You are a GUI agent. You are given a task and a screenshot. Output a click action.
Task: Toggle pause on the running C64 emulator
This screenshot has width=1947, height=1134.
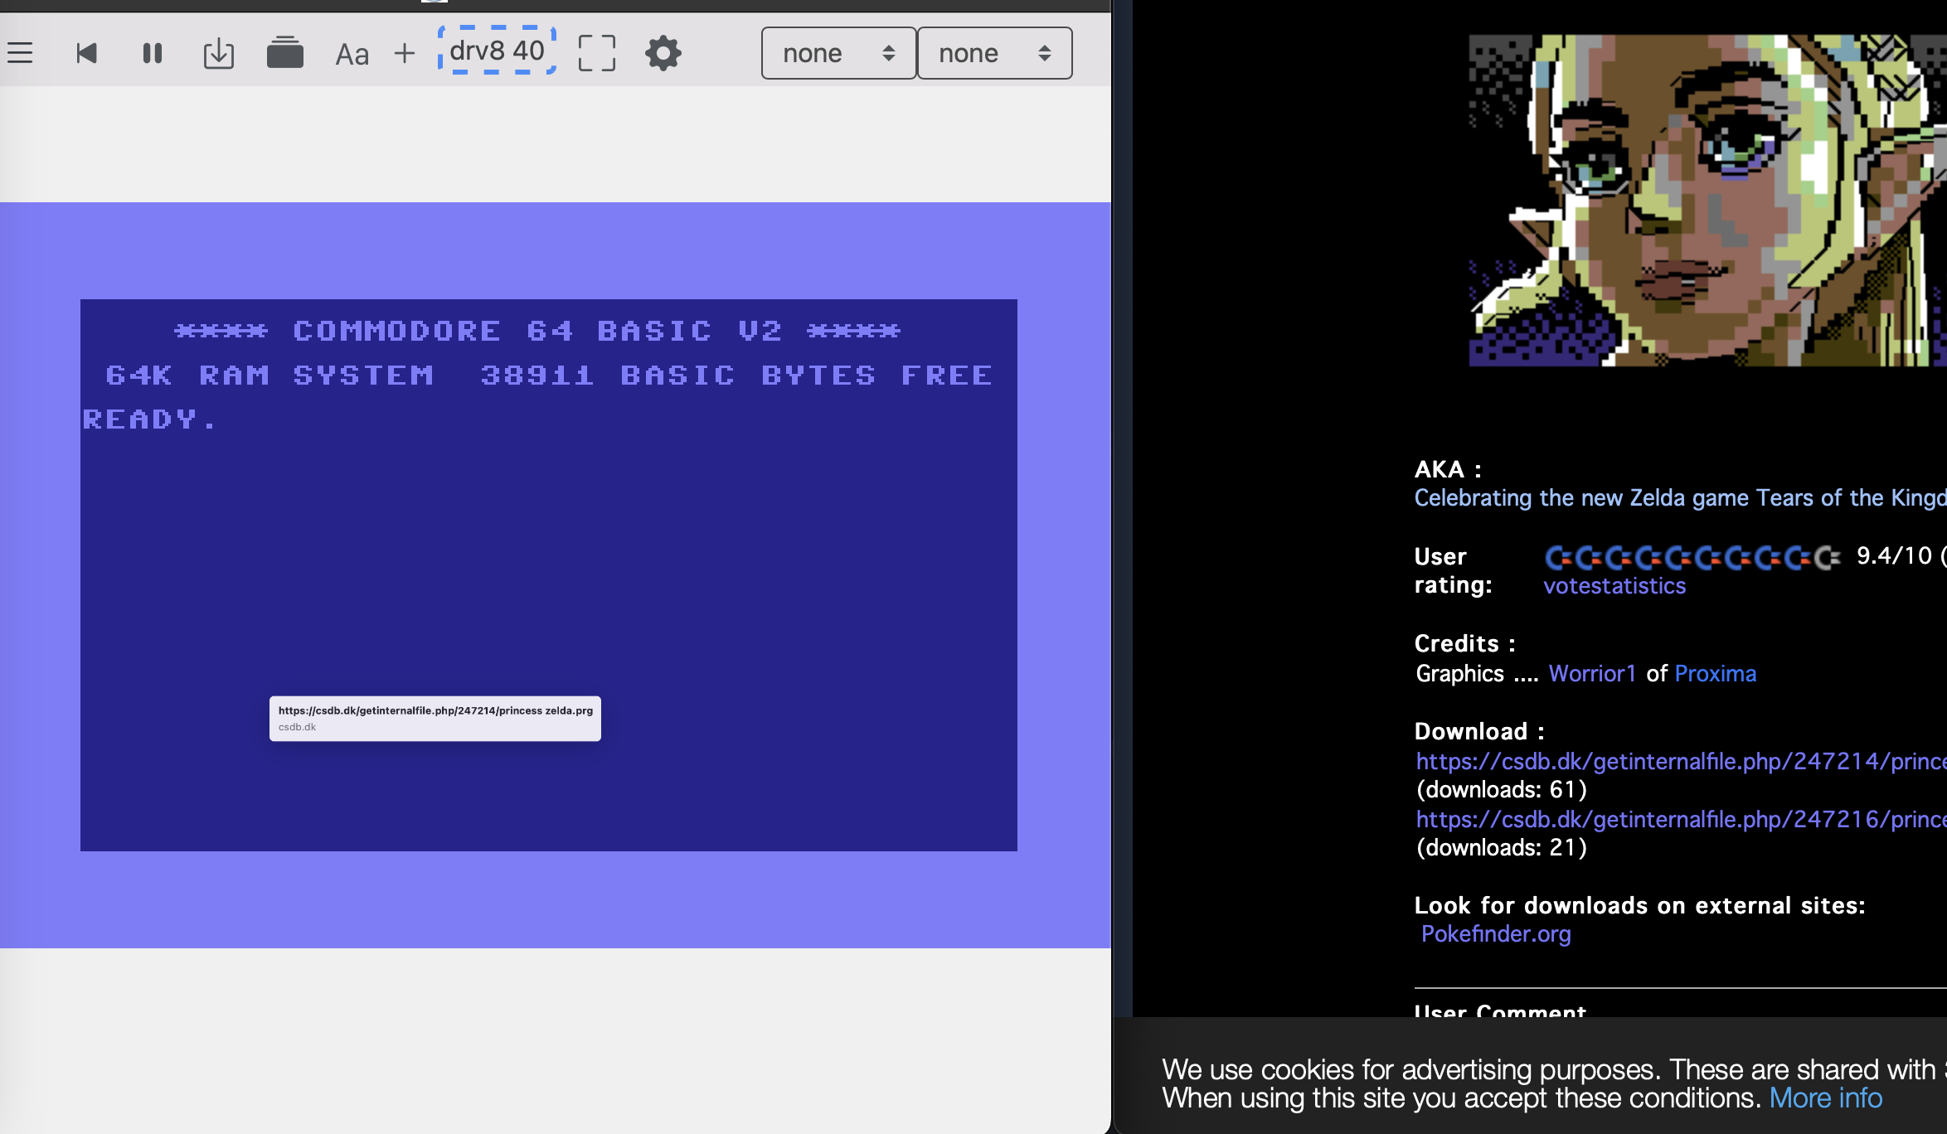click(x=152, y=53)
